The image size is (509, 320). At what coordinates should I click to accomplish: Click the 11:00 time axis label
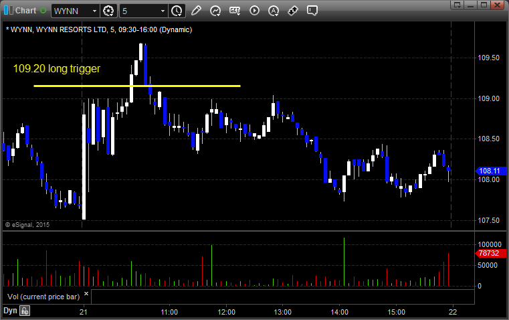coord(169,312)
